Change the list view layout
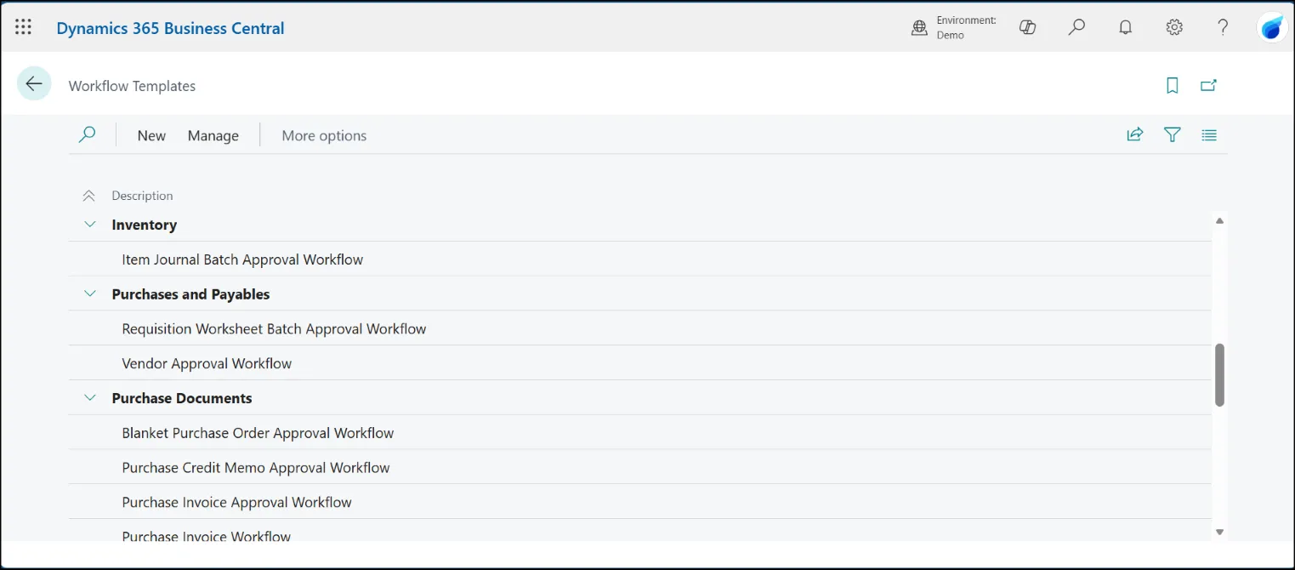This screenshot has width=1295, height=570. pos(1209,134)
